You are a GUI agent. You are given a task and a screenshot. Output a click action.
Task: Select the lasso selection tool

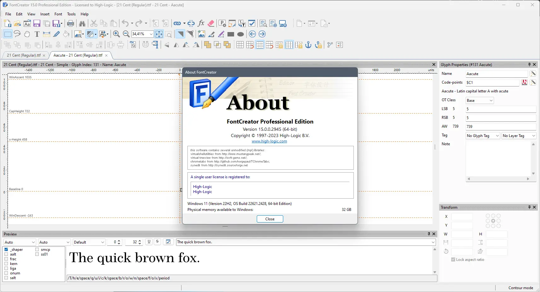tap(17, 34)
